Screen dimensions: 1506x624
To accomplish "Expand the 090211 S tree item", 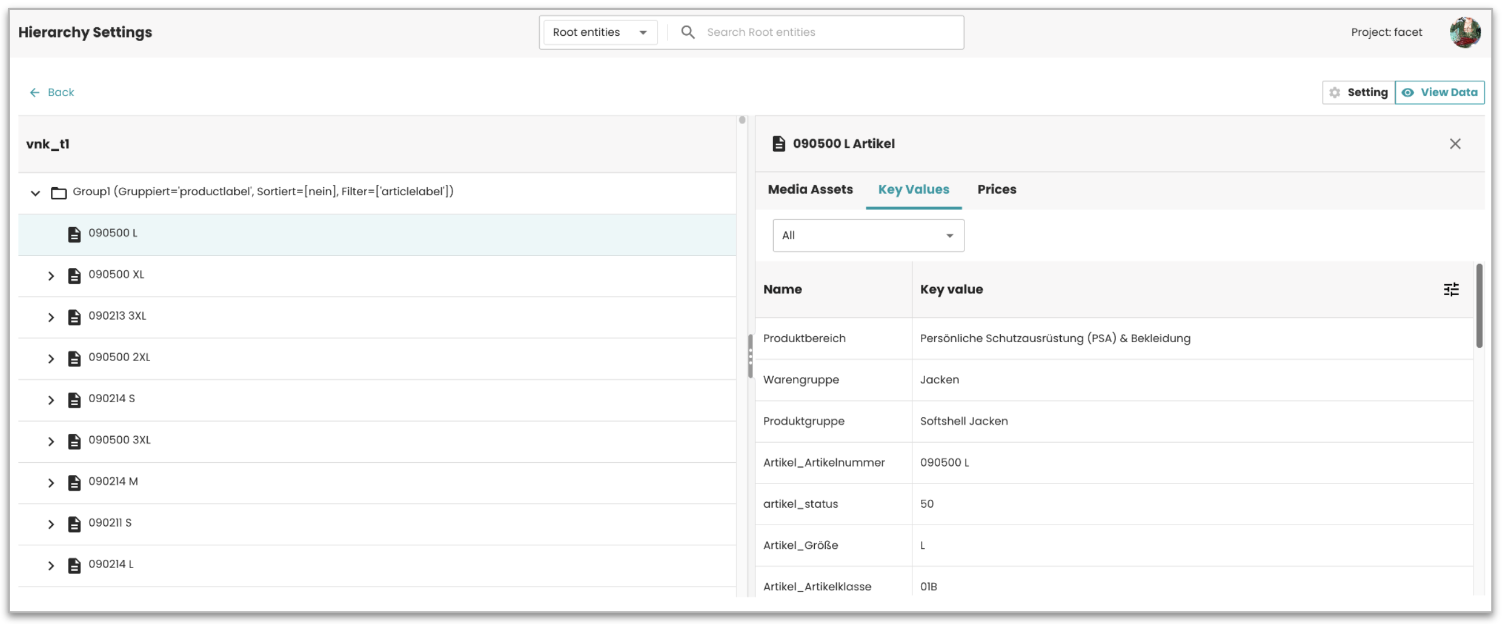I will click(x=51, y=524).
